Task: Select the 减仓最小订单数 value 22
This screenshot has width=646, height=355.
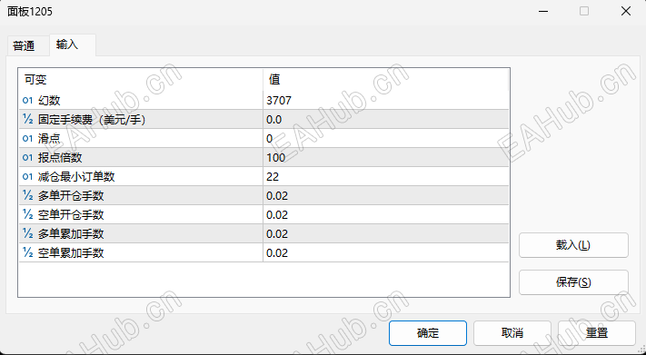Action: (x=273, y=177)
